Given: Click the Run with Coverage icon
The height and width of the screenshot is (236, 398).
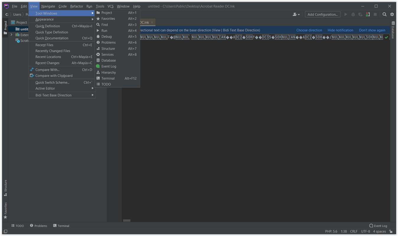Looking at the screenshot, I should click(x=361, y=14).
